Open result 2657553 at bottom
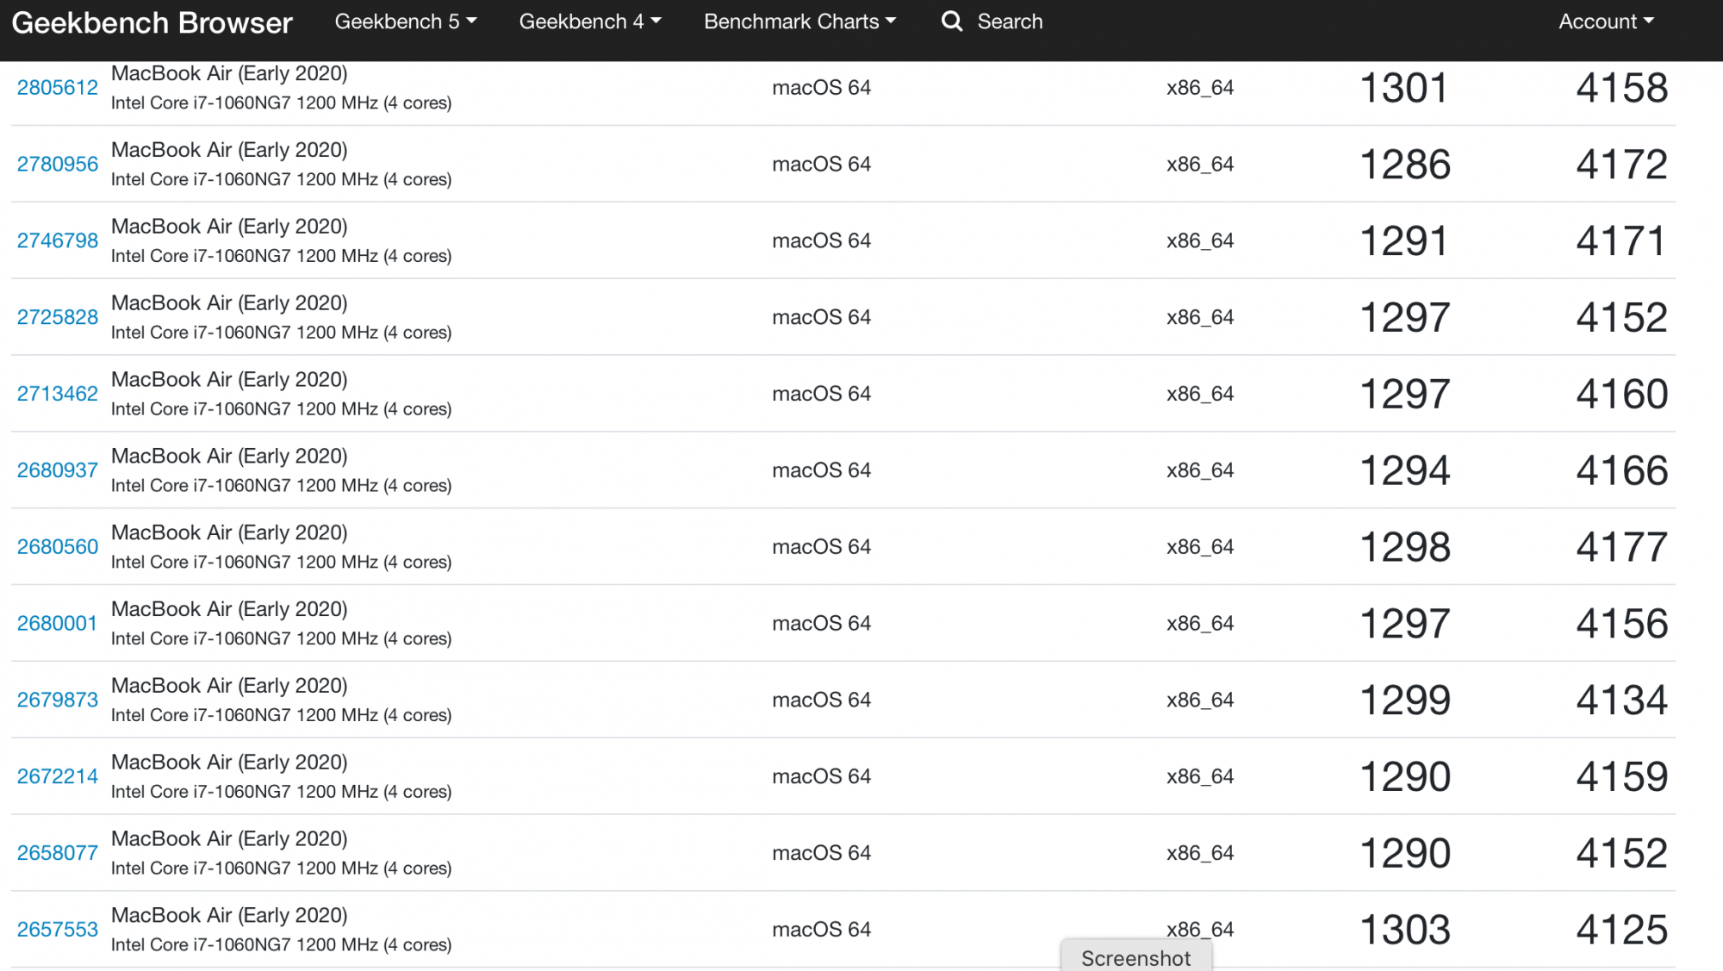 58,930
